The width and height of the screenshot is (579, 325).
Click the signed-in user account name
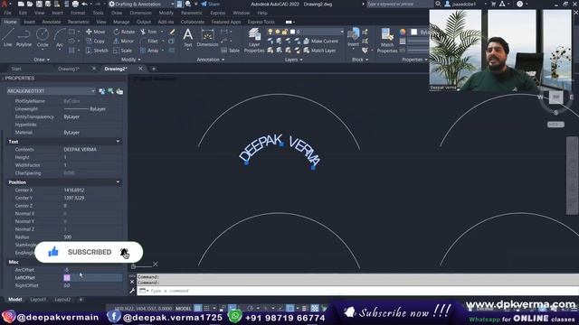(464, 4)
